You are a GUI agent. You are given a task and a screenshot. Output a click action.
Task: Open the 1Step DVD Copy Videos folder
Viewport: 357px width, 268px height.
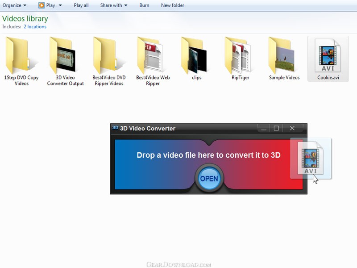(x=21, y=61)
